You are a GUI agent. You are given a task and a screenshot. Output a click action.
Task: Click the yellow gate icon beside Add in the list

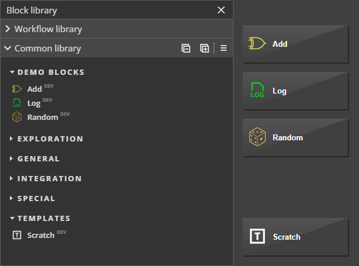tap(17, 89)
